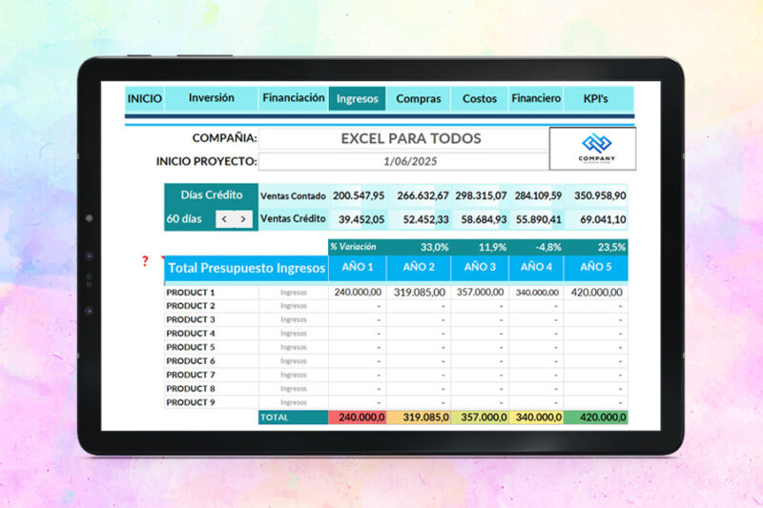Click the red question mark help icon

[145, 261]
